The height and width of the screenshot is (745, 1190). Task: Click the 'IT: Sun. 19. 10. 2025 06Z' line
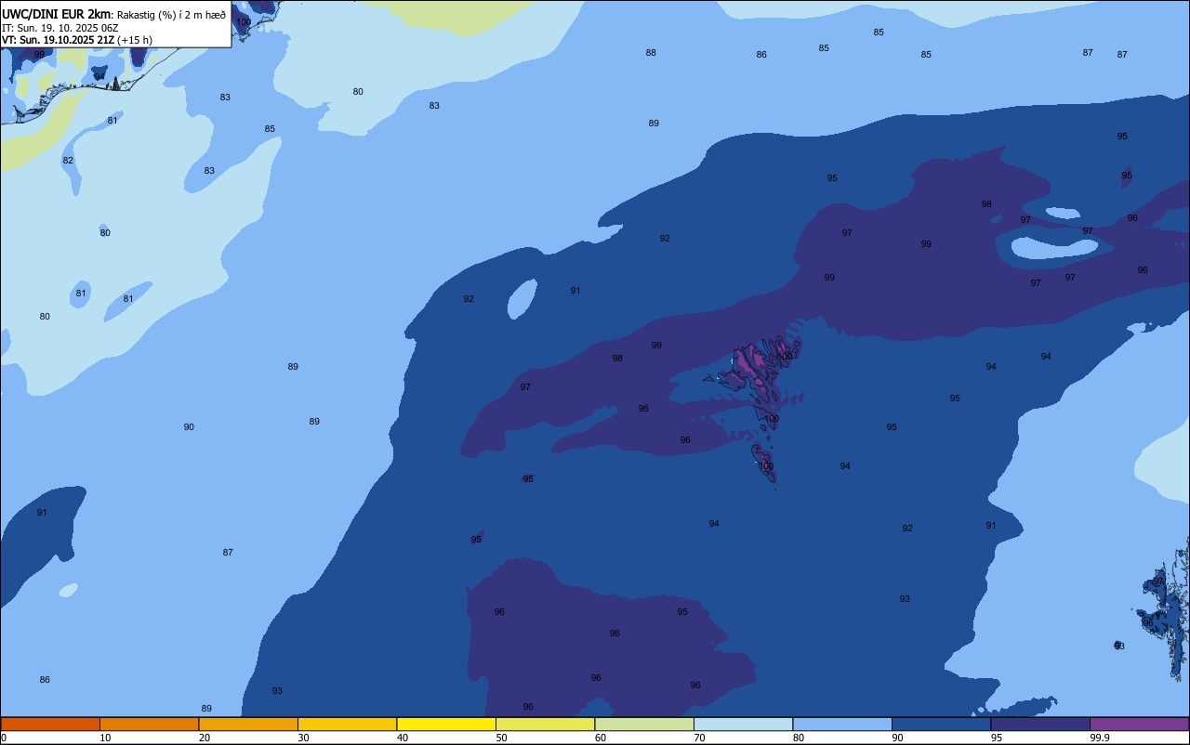(59, 28)
